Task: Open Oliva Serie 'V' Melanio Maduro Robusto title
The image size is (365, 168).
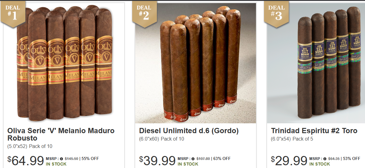Action: (61, 134)
